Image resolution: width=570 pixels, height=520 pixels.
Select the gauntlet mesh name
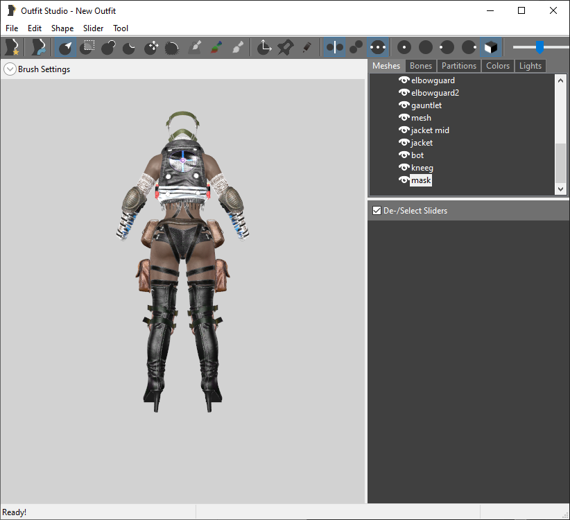coord(426,105)
